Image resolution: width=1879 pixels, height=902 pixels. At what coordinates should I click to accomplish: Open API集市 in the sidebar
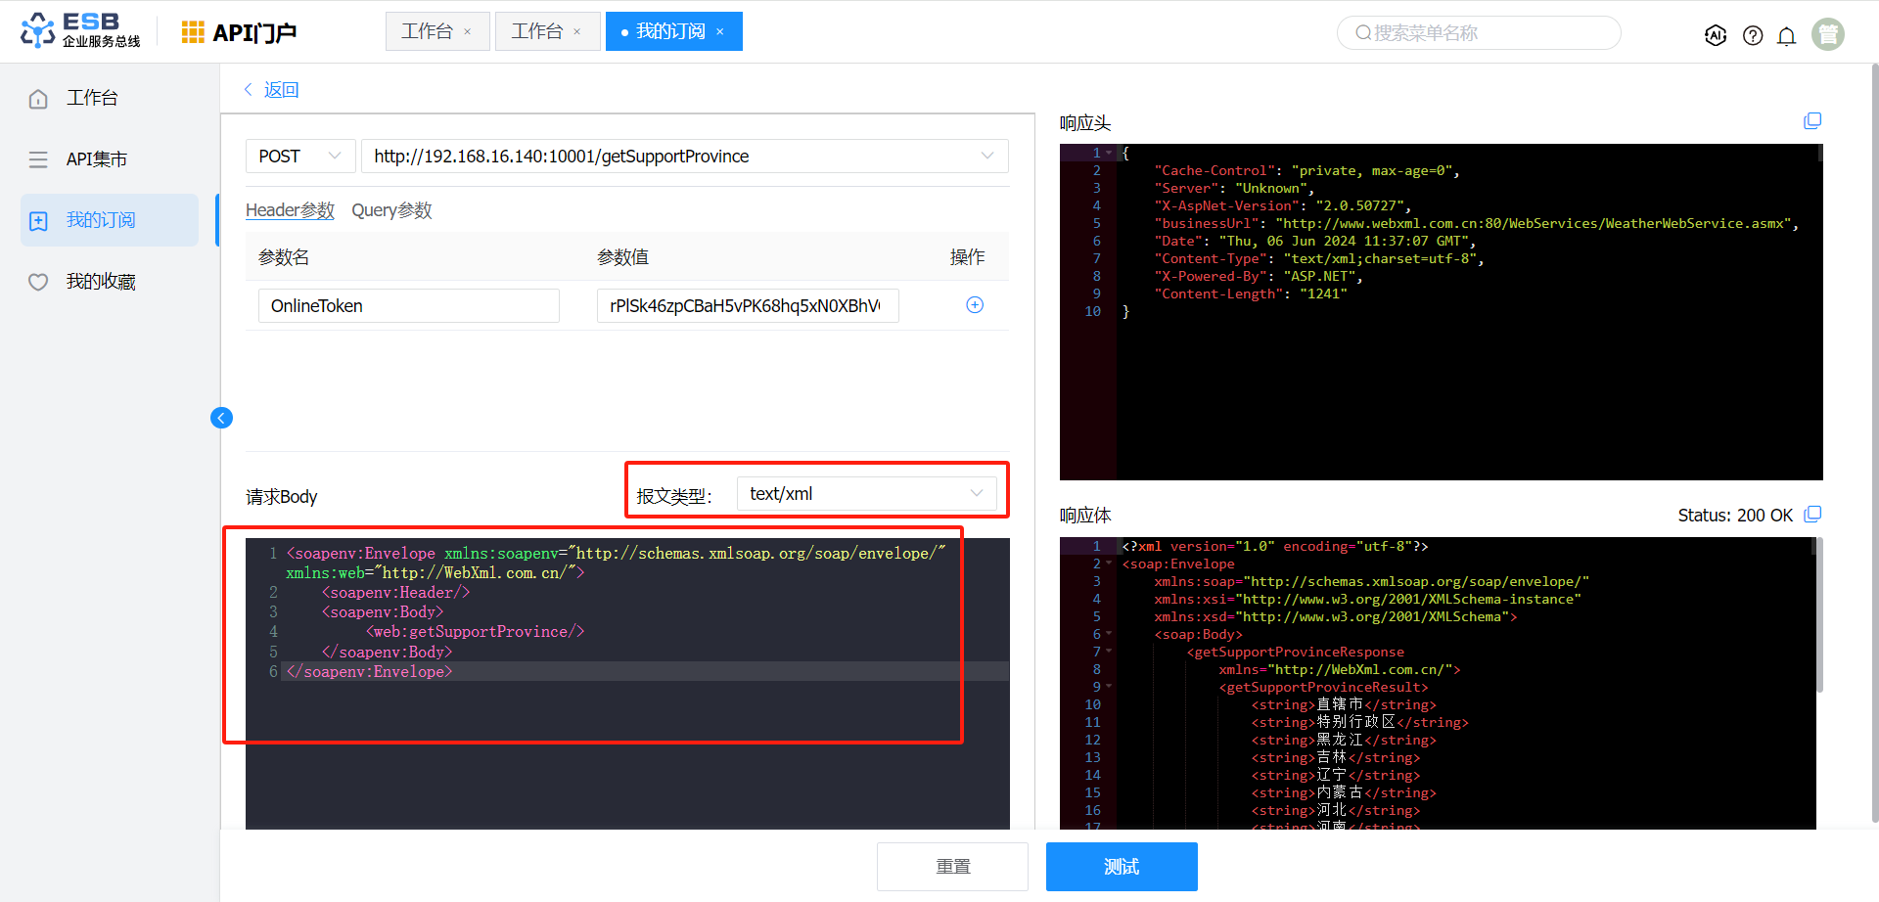pyautogui.click(x=96, y=159)
